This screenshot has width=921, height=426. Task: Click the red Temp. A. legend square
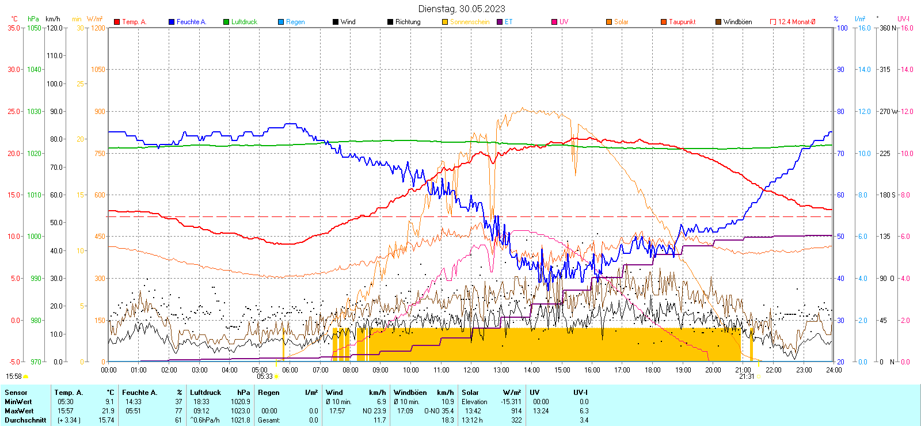pos(117,22)
